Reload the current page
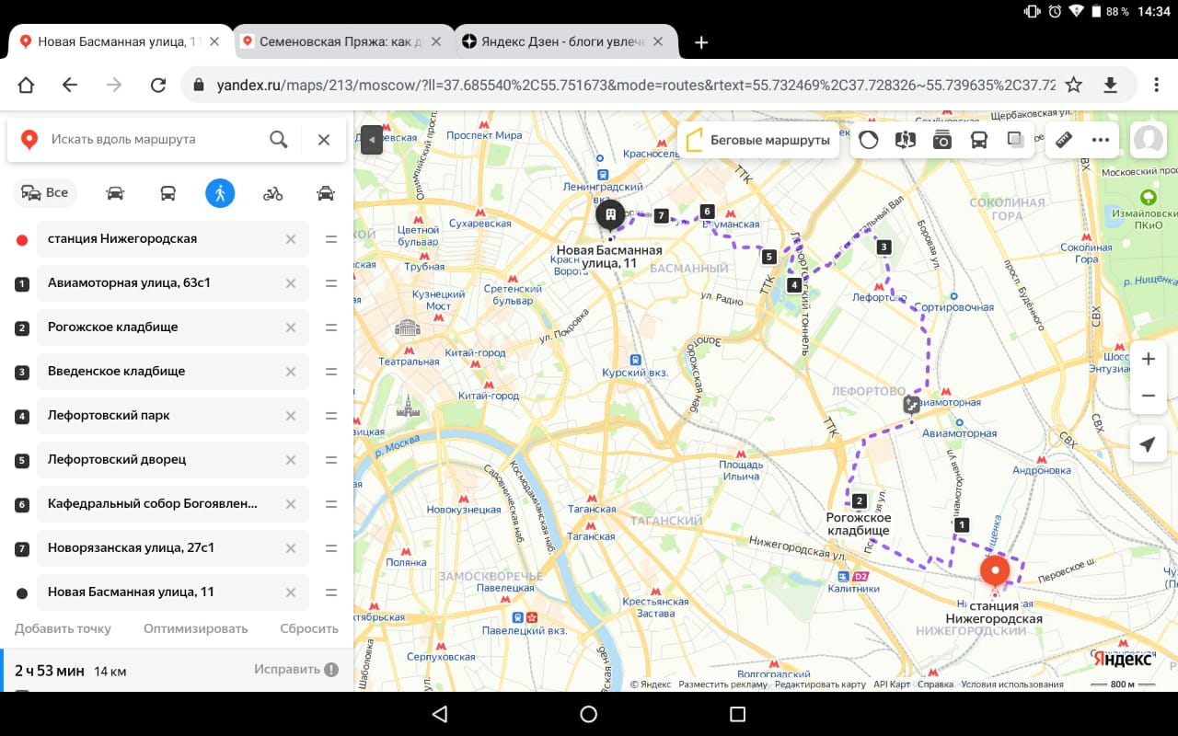The width and height of the screenshot is (1178, 736). click(x=158, y=85)
